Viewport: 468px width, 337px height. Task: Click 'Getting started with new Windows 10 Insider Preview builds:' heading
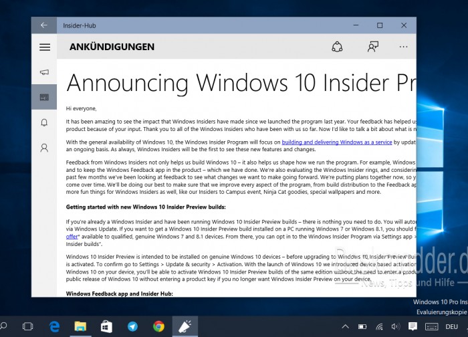point(146,207)
